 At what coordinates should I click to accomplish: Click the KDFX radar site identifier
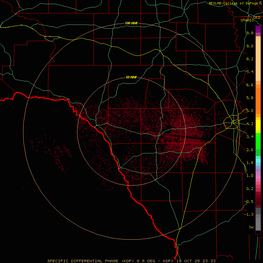169,261
